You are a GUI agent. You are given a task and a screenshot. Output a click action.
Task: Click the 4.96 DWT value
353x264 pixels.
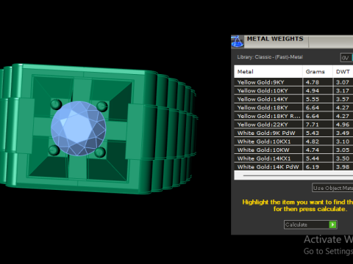[x=343, y=125]
